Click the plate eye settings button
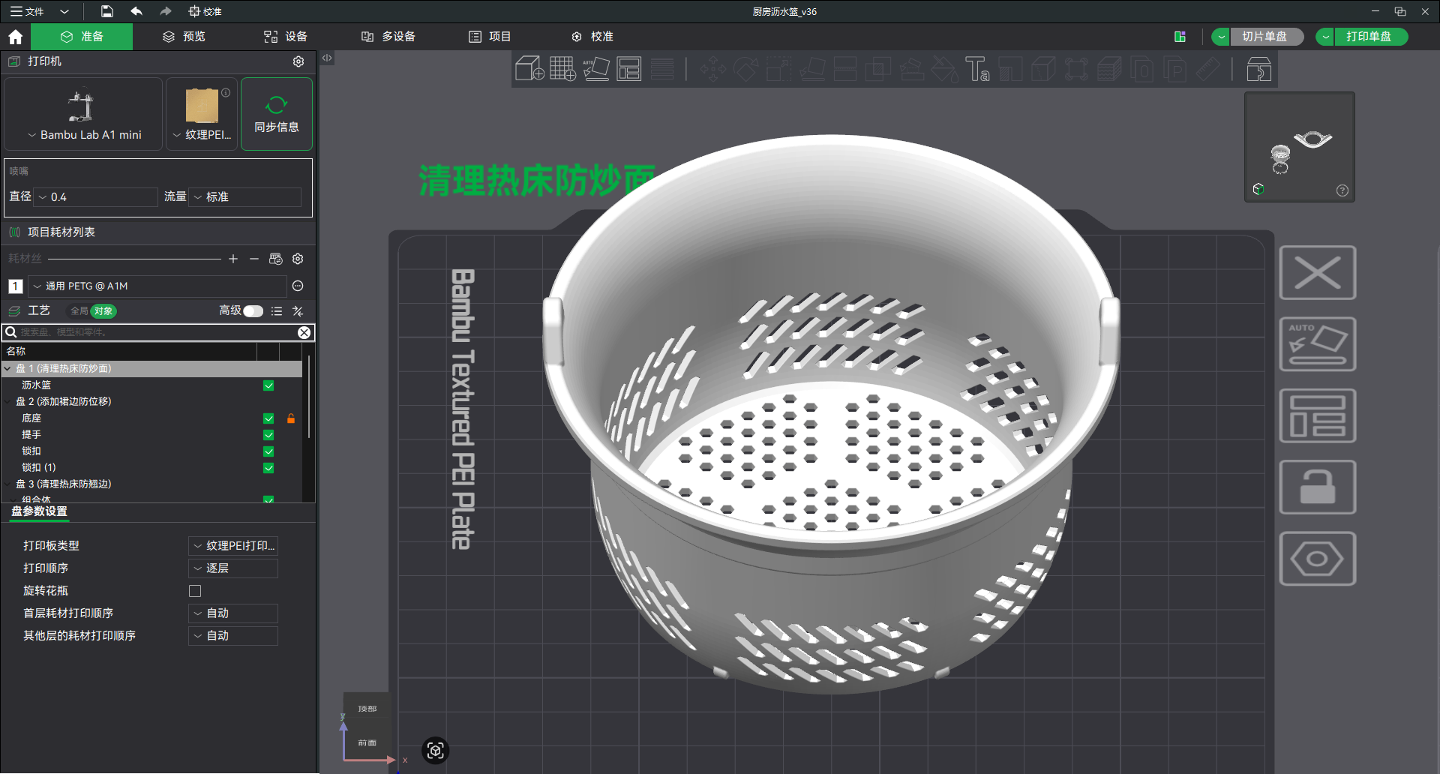This screenshot has width=1440, height=774. 1318,559
